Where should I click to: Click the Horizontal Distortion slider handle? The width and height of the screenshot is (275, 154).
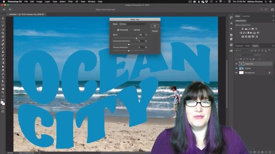tap(129, 44)
